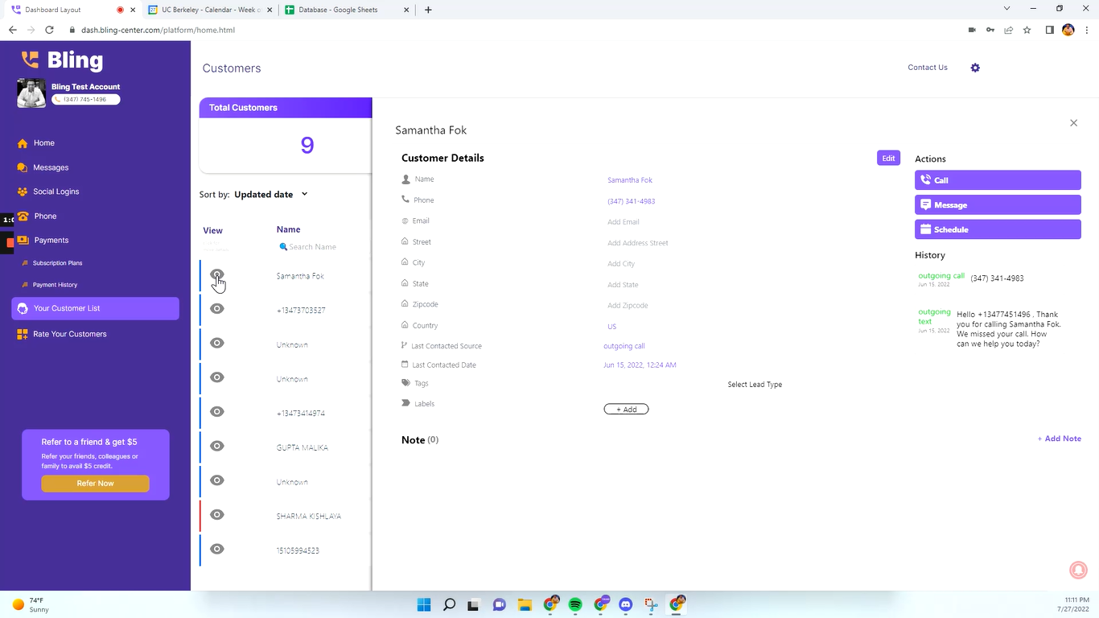Click the + Add label button

[x=626, y=410]
